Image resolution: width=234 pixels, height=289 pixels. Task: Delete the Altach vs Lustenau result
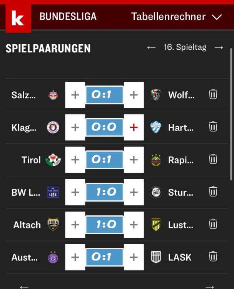tap(213, 224)
